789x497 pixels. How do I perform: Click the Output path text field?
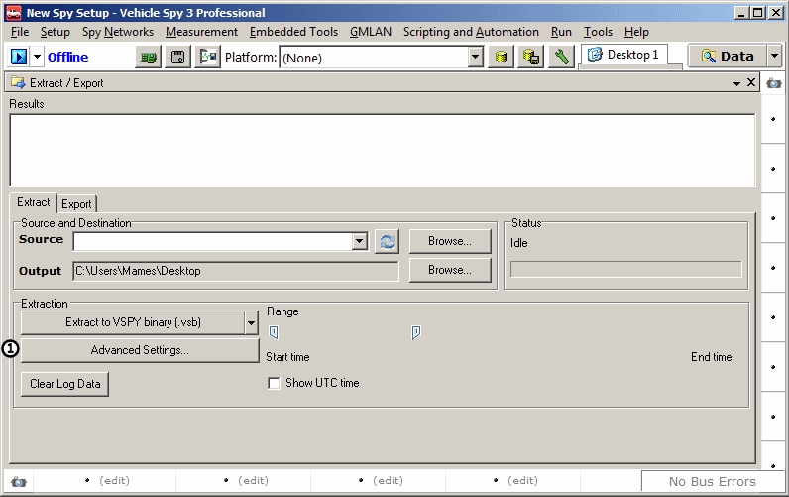(236, 270)
